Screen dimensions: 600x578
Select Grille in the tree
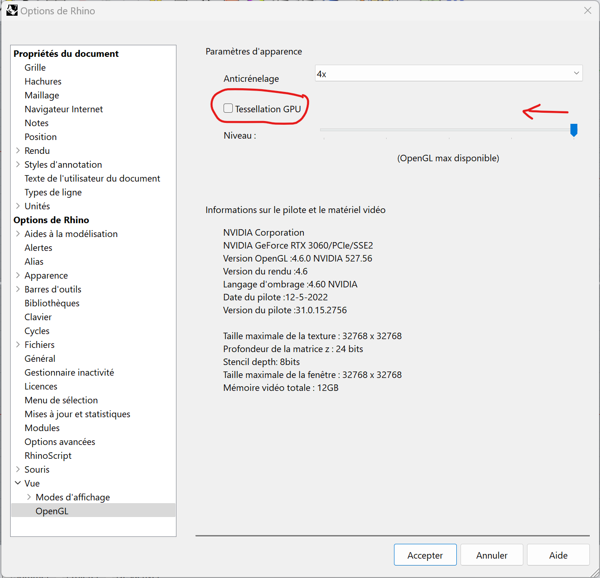point(35,67)
